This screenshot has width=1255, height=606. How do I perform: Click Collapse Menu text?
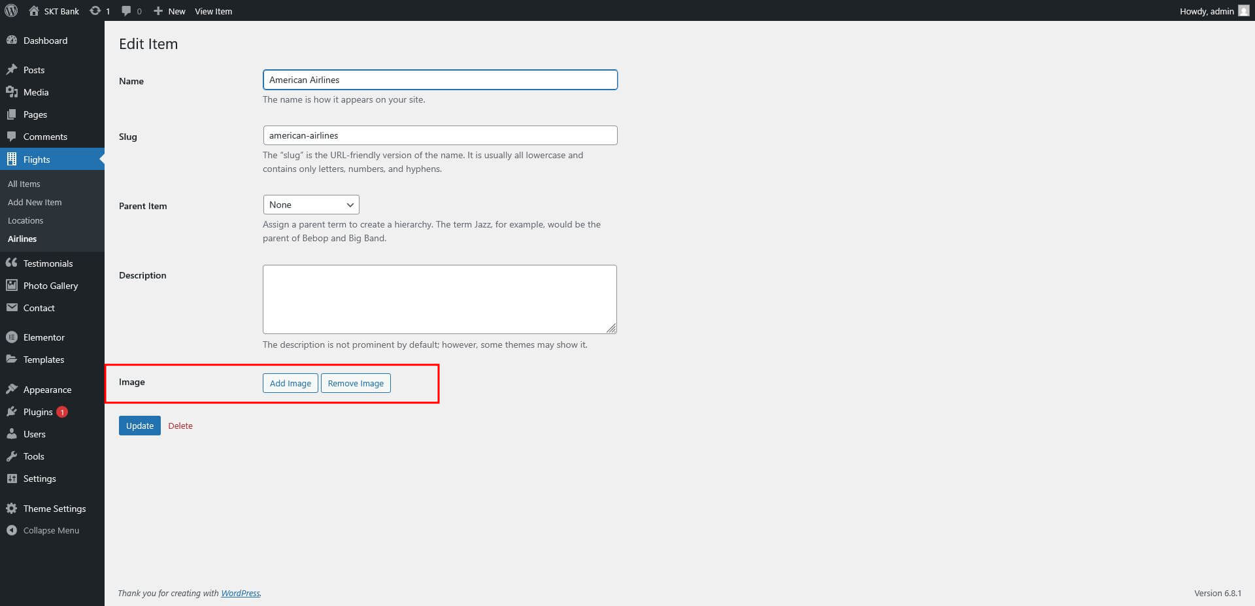point(51,530)
